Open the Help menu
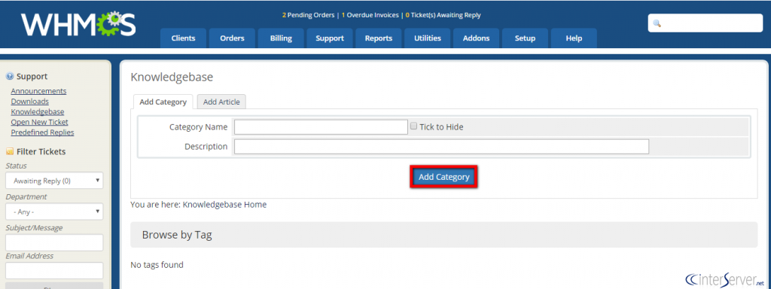This screenshot has width=771, height=289. (x=574, y=38)
